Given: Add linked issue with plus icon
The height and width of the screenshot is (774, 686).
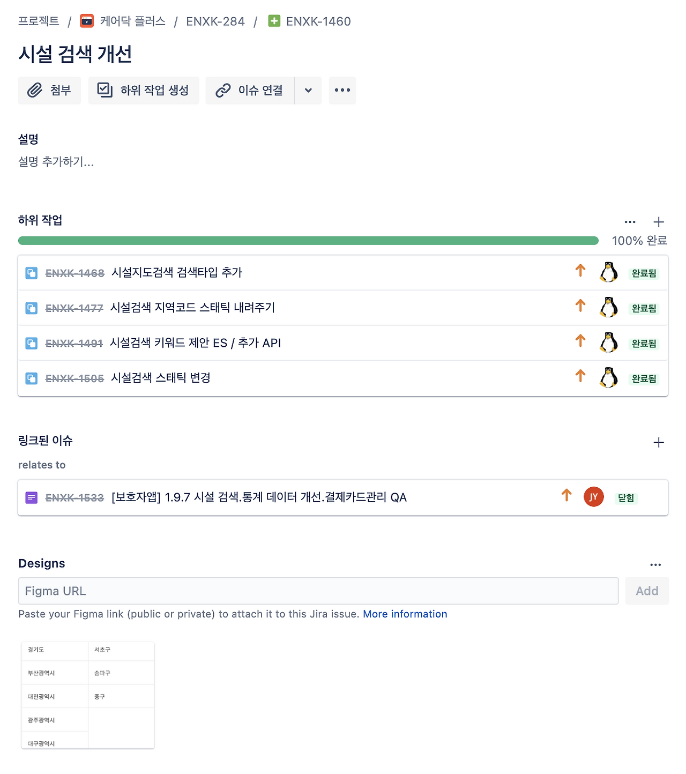Looking at the screenshot, I should tap(659, 442).
